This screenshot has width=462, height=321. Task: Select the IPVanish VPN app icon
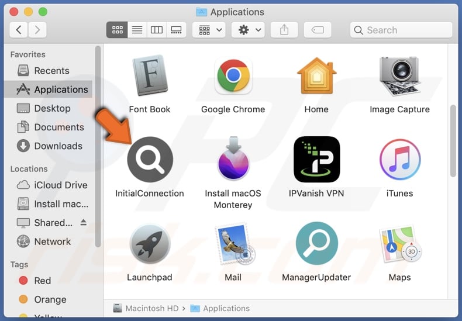tap(317, 159)
